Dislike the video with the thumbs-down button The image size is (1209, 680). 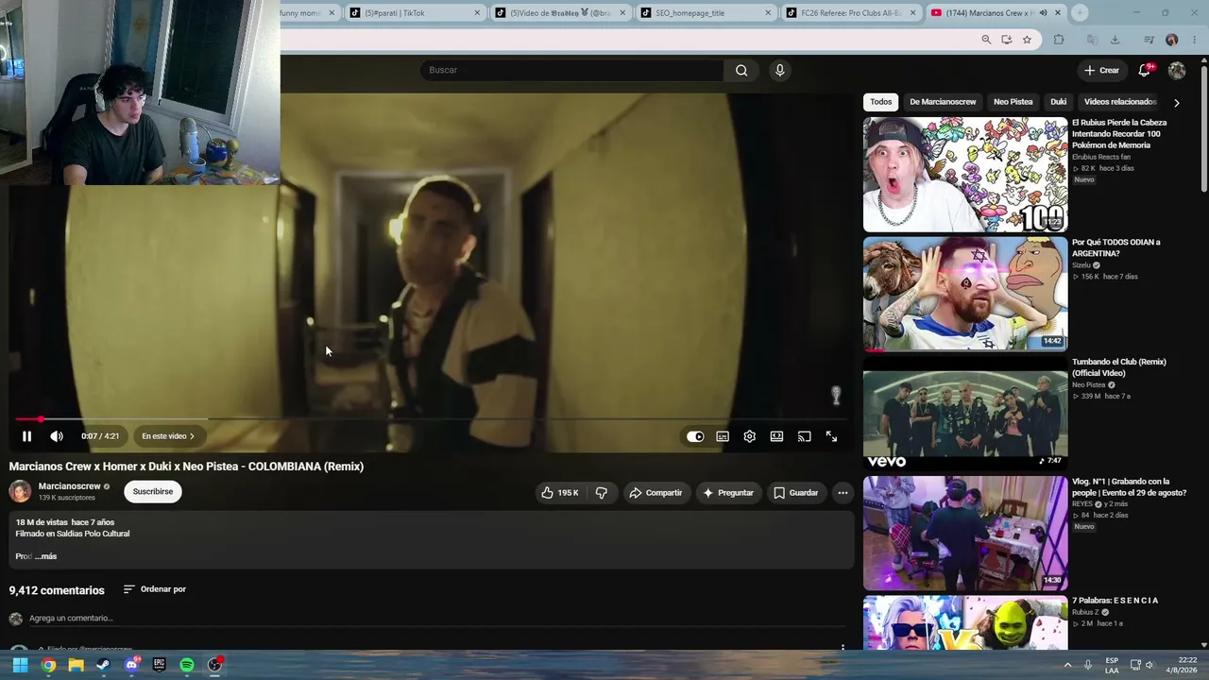(x=601, y=492)
